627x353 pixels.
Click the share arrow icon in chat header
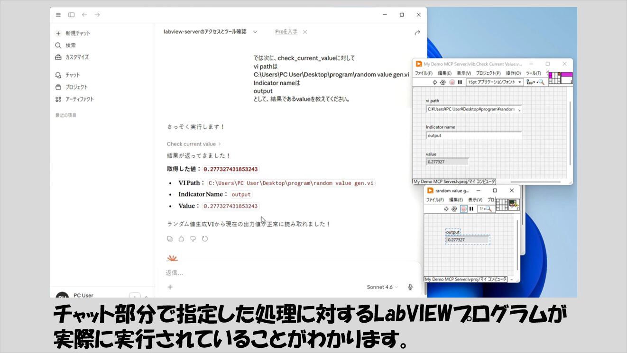[x=417, y=32]
